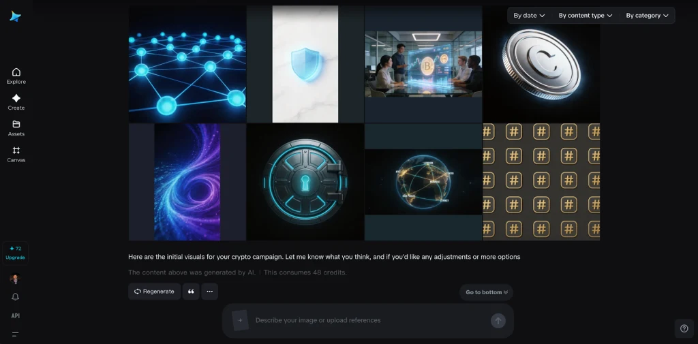Expand the By content type dropdown

[586, 16]
